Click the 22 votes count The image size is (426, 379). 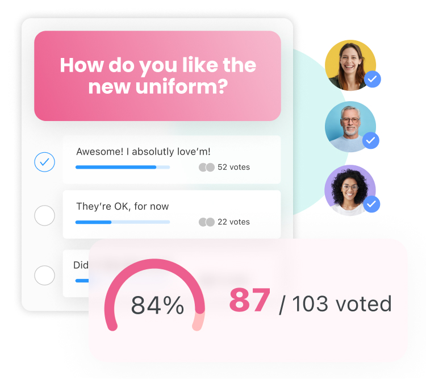click(x=233, y=222)
